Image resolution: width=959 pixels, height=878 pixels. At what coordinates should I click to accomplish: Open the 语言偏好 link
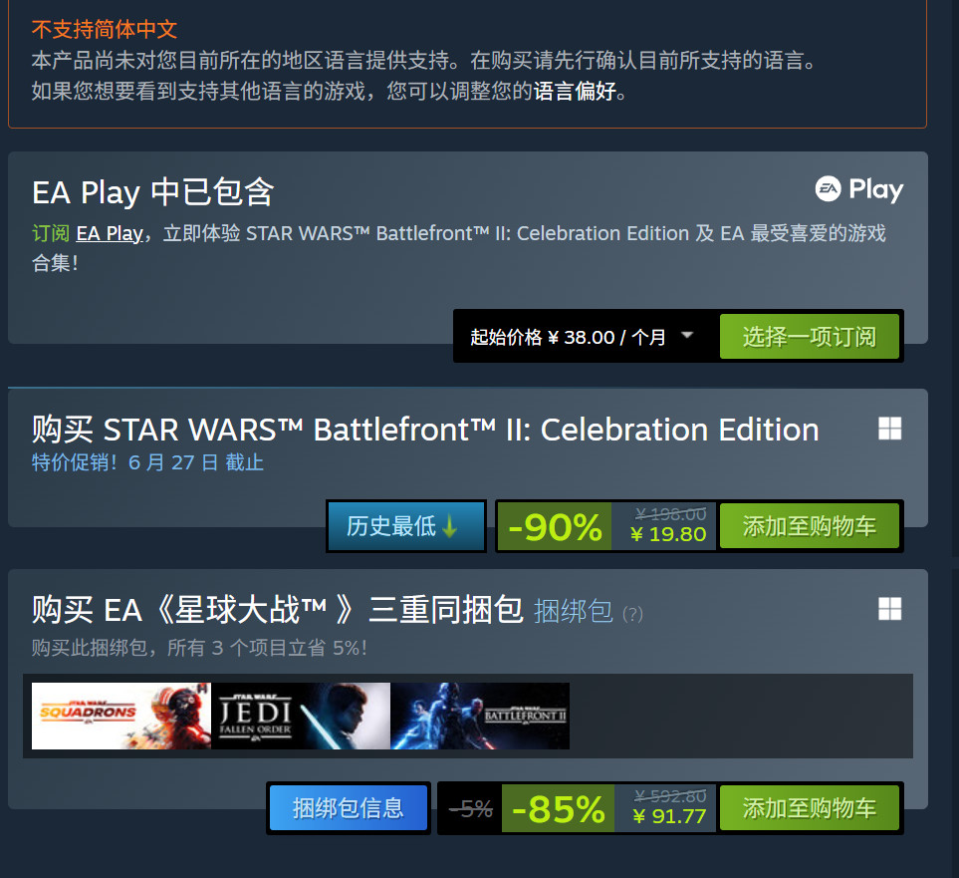tap(575, 93)
